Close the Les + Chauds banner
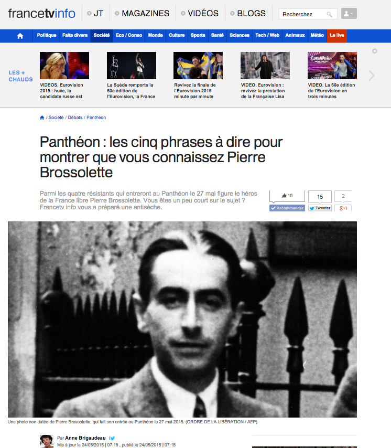The image size is (391, 448). pos(375,51)
